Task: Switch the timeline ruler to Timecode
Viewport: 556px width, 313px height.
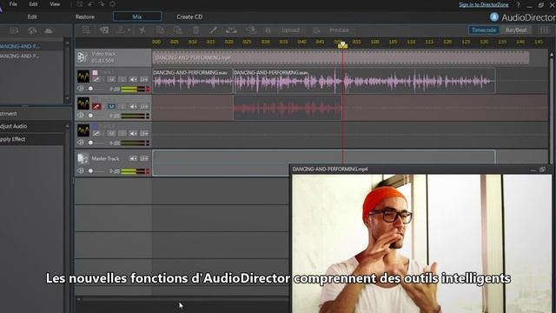Action: tap(484, 30)
